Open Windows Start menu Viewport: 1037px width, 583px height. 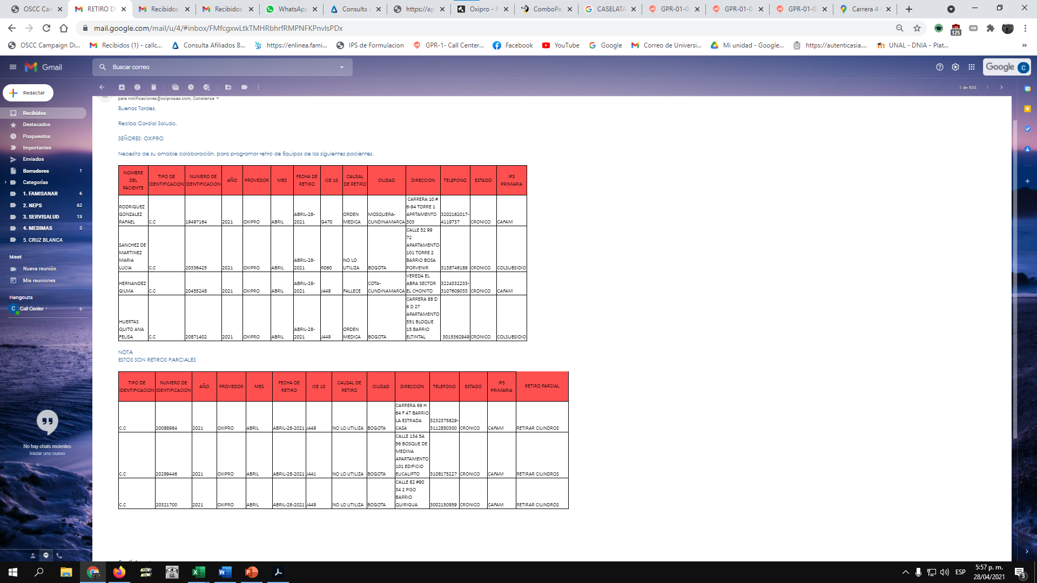coord(13,572)
